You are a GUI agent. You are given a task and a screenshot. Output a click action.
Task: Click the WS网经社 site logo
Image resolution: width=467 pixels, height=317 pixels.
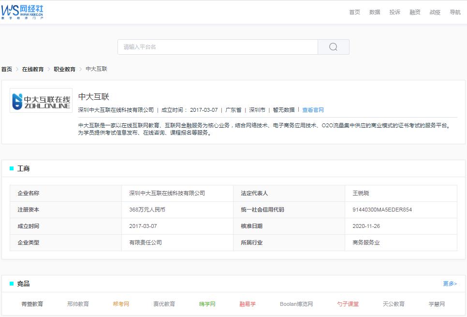coord(23,12)
